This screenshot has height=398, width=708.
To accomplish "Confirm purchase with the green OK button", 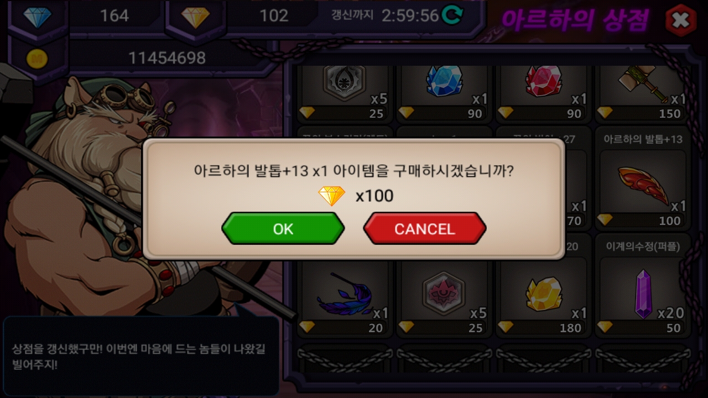I will [283, 228].
